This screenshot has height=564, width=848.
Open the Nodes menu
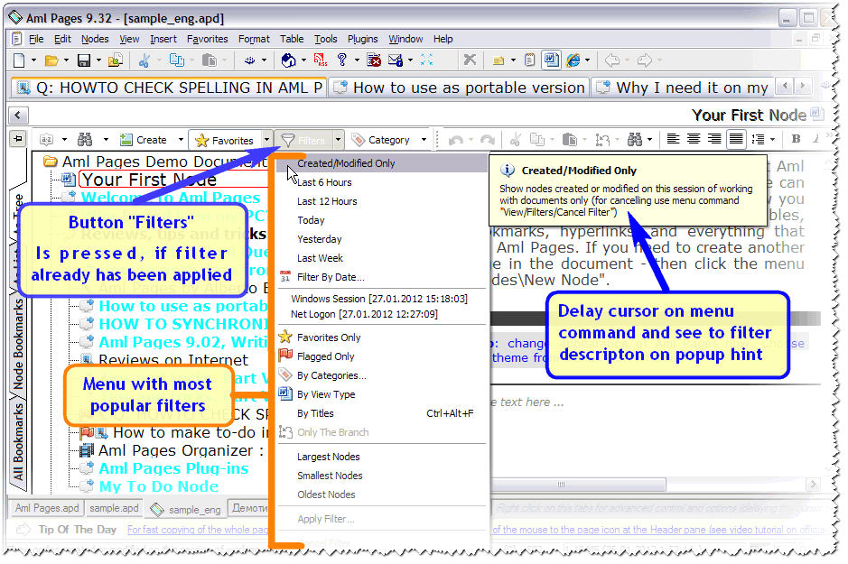point(95,39)
